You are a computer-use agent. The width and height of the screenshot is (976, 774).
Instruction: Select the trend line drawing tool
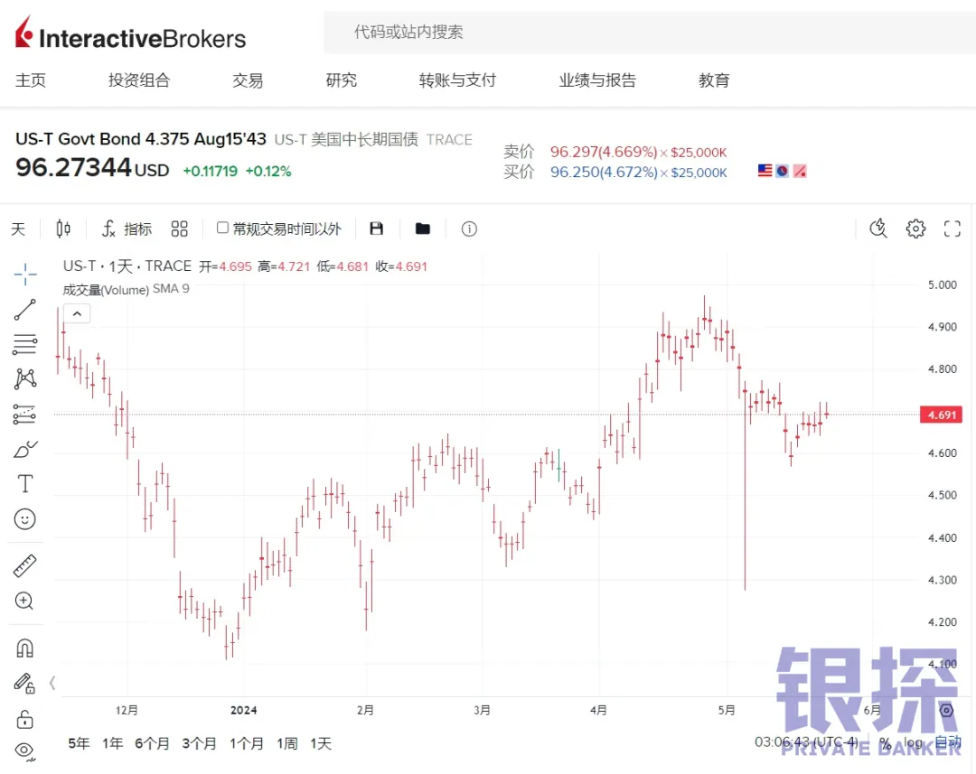(25, 309)
